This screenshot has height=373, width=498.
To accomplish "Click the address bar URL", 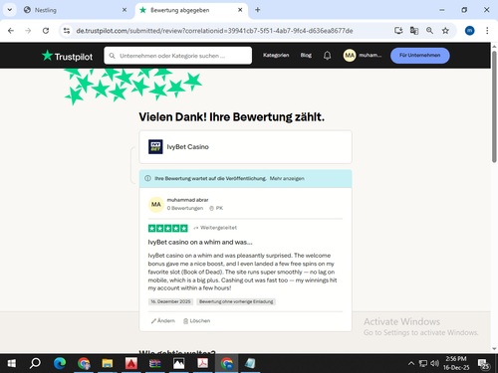I will point(214,31).
